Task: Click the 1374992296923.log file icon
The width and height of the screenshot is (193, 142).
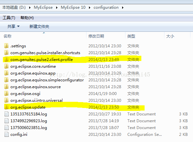Action: coord(6,121)
